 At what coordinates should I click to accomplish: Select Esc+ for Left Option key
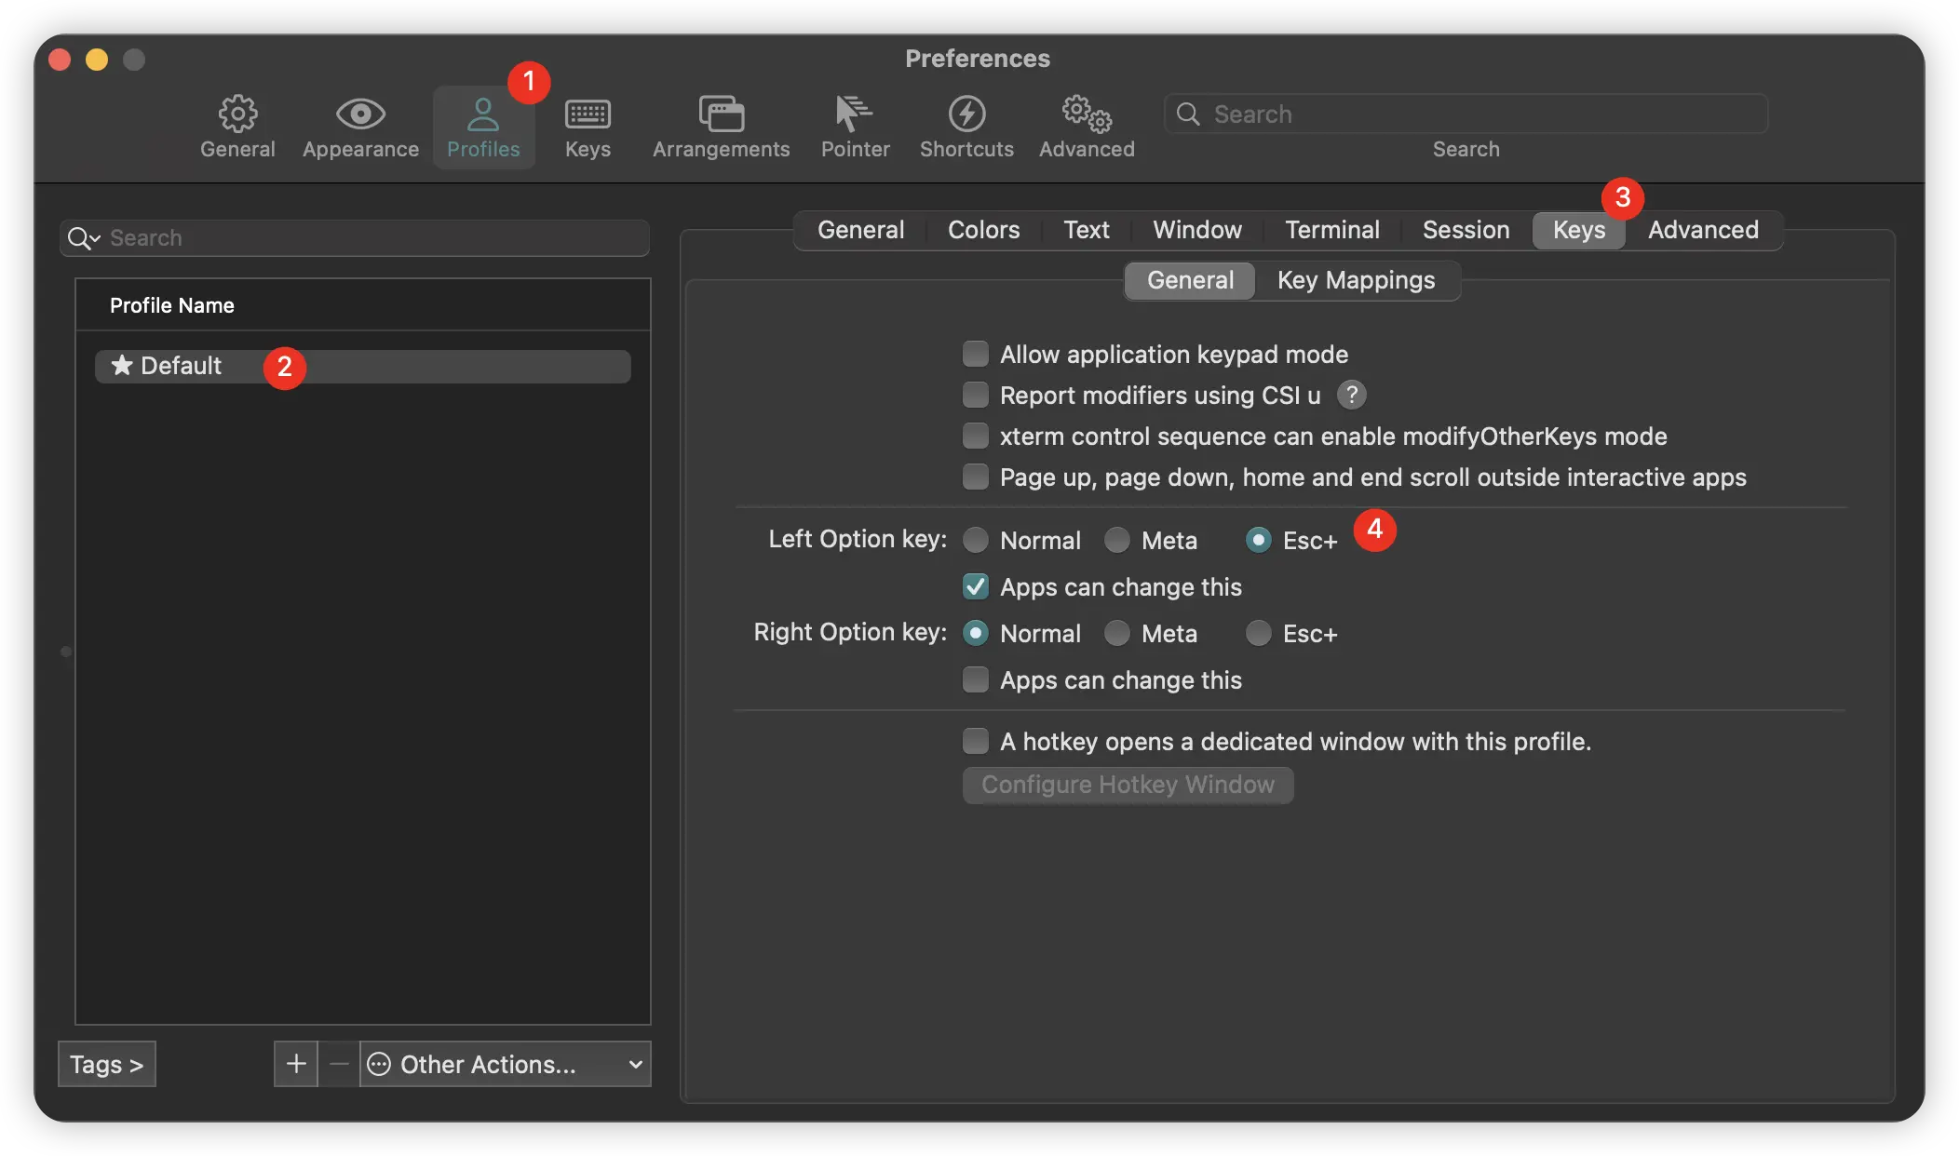pos(1255,540)
